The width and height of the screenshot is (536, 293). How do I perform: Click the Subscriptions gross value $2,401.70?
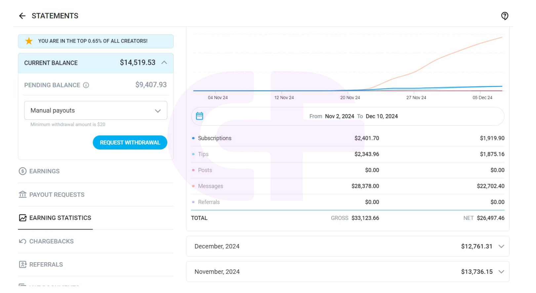367,138
